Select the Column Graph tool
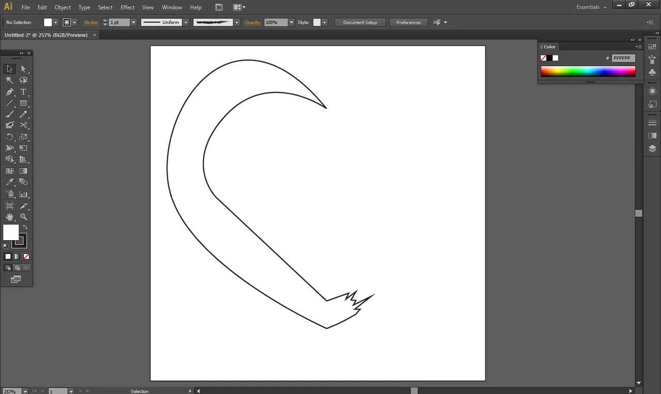 (23, 194)
